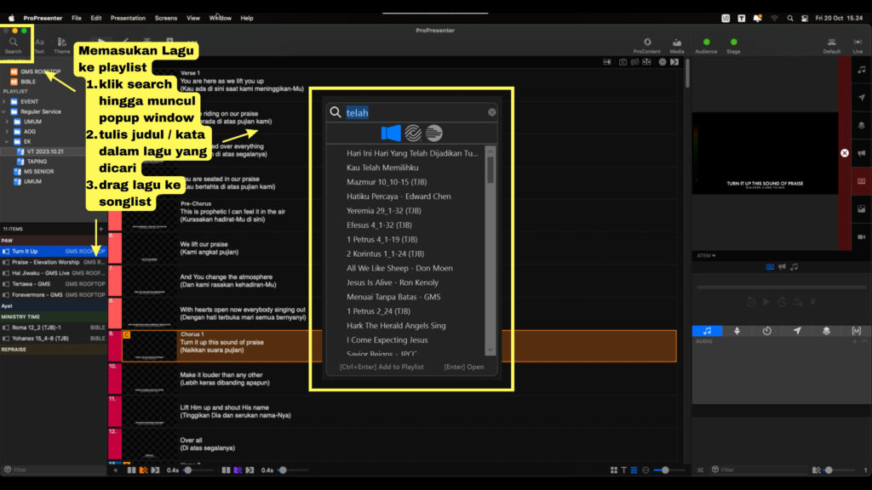Open the ATEM dropdown
872x490 pixels.
click(x=706, y=255)
